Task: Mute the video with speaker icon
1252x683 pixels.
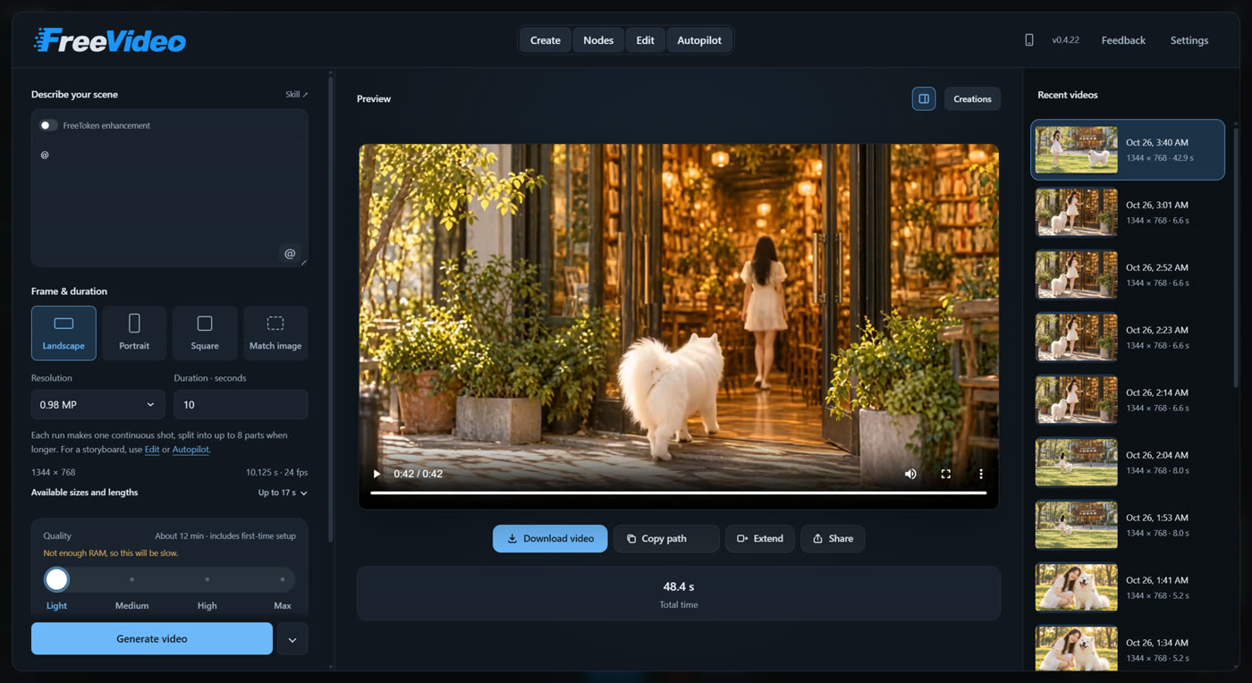Action: click(x=910, y=474)
